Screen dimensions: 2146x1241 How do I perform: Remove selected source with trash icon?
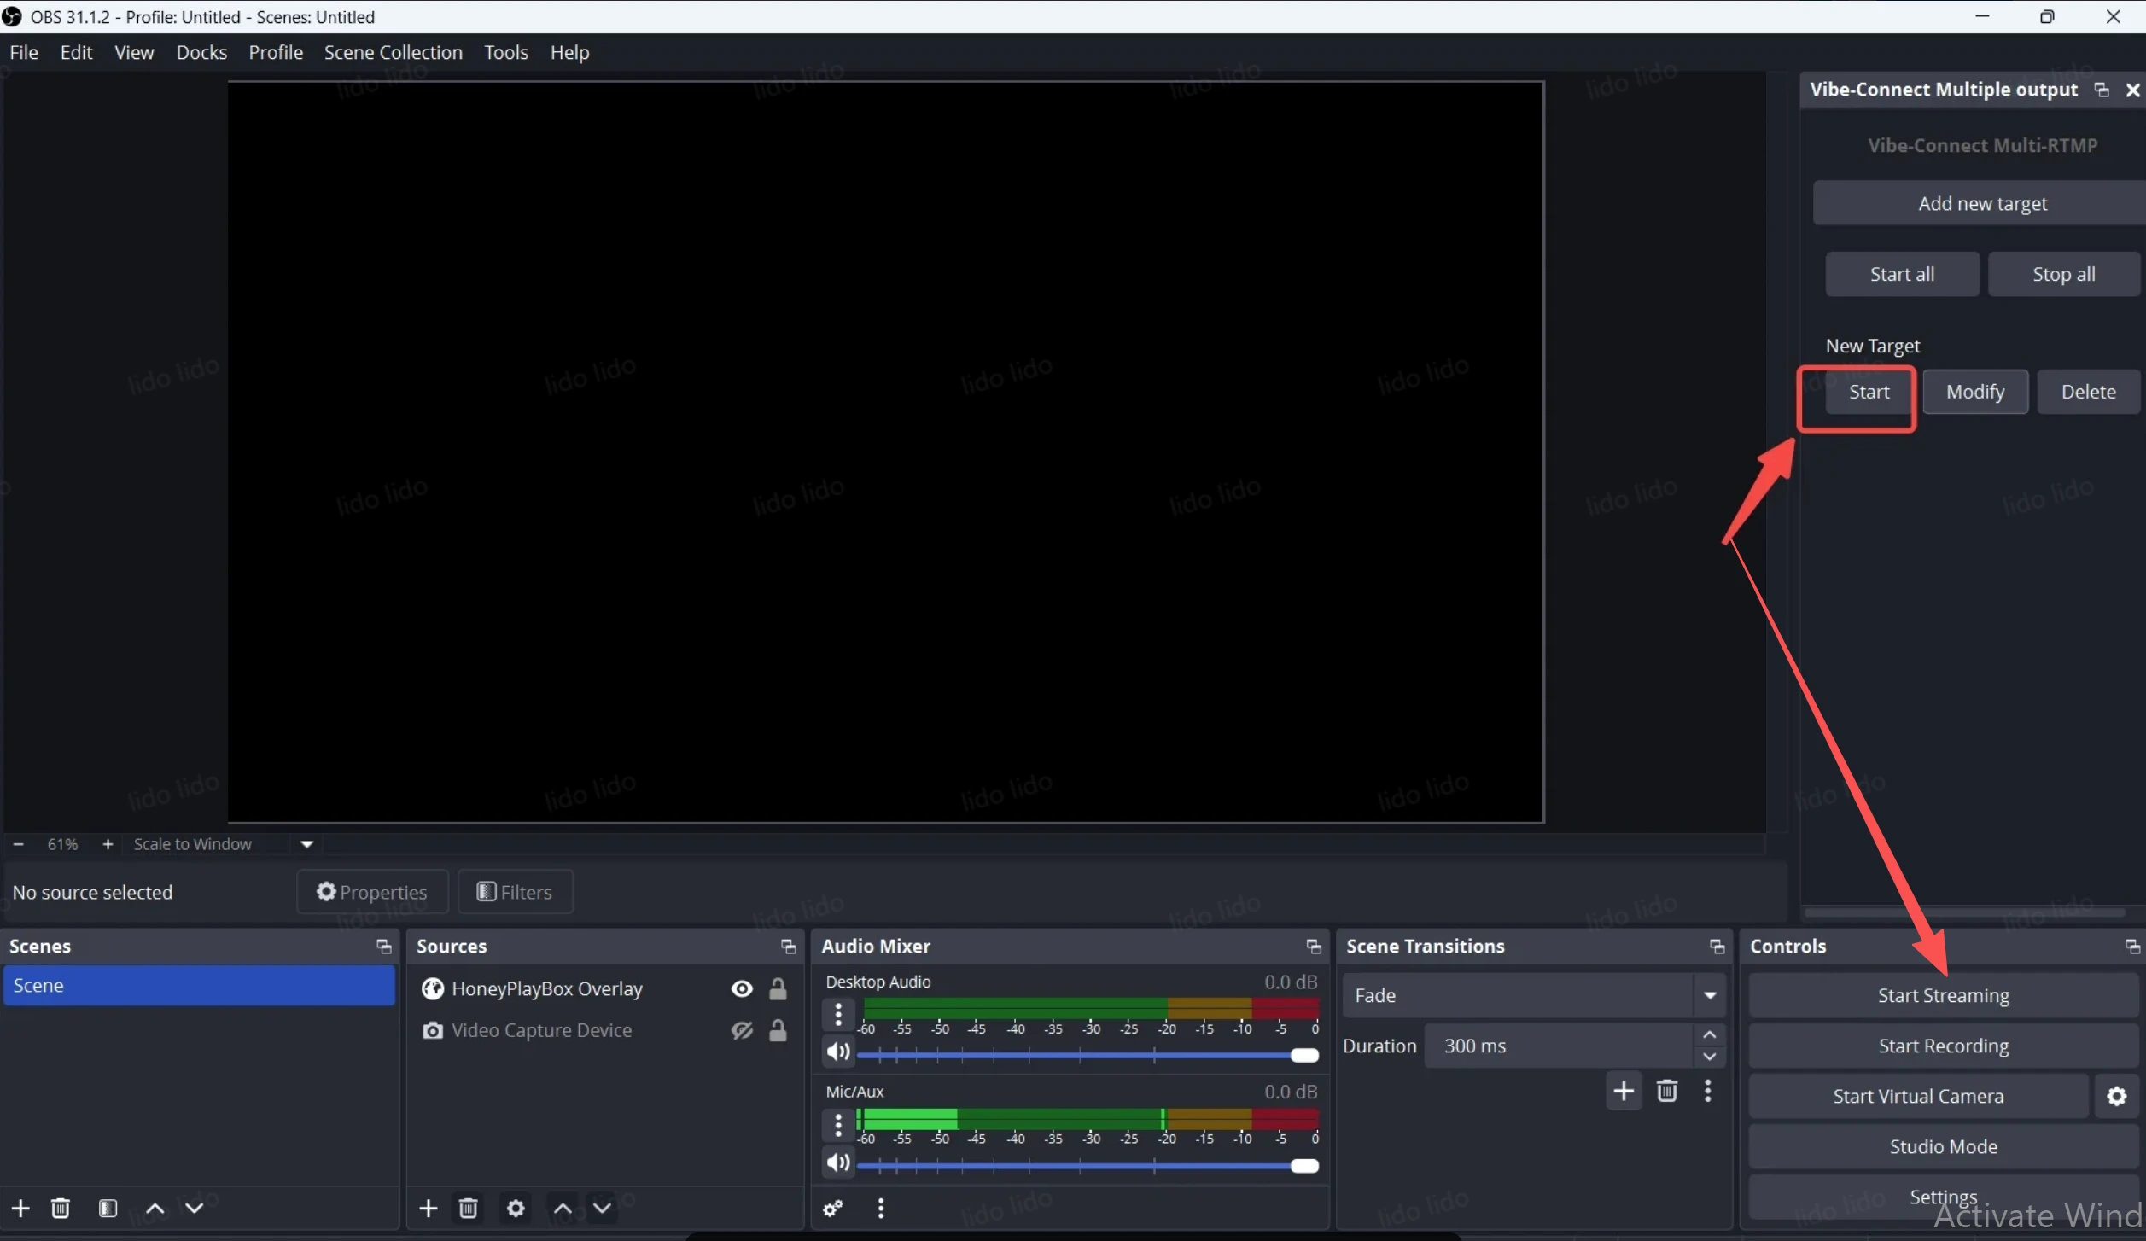click(x=468, y=1208)
